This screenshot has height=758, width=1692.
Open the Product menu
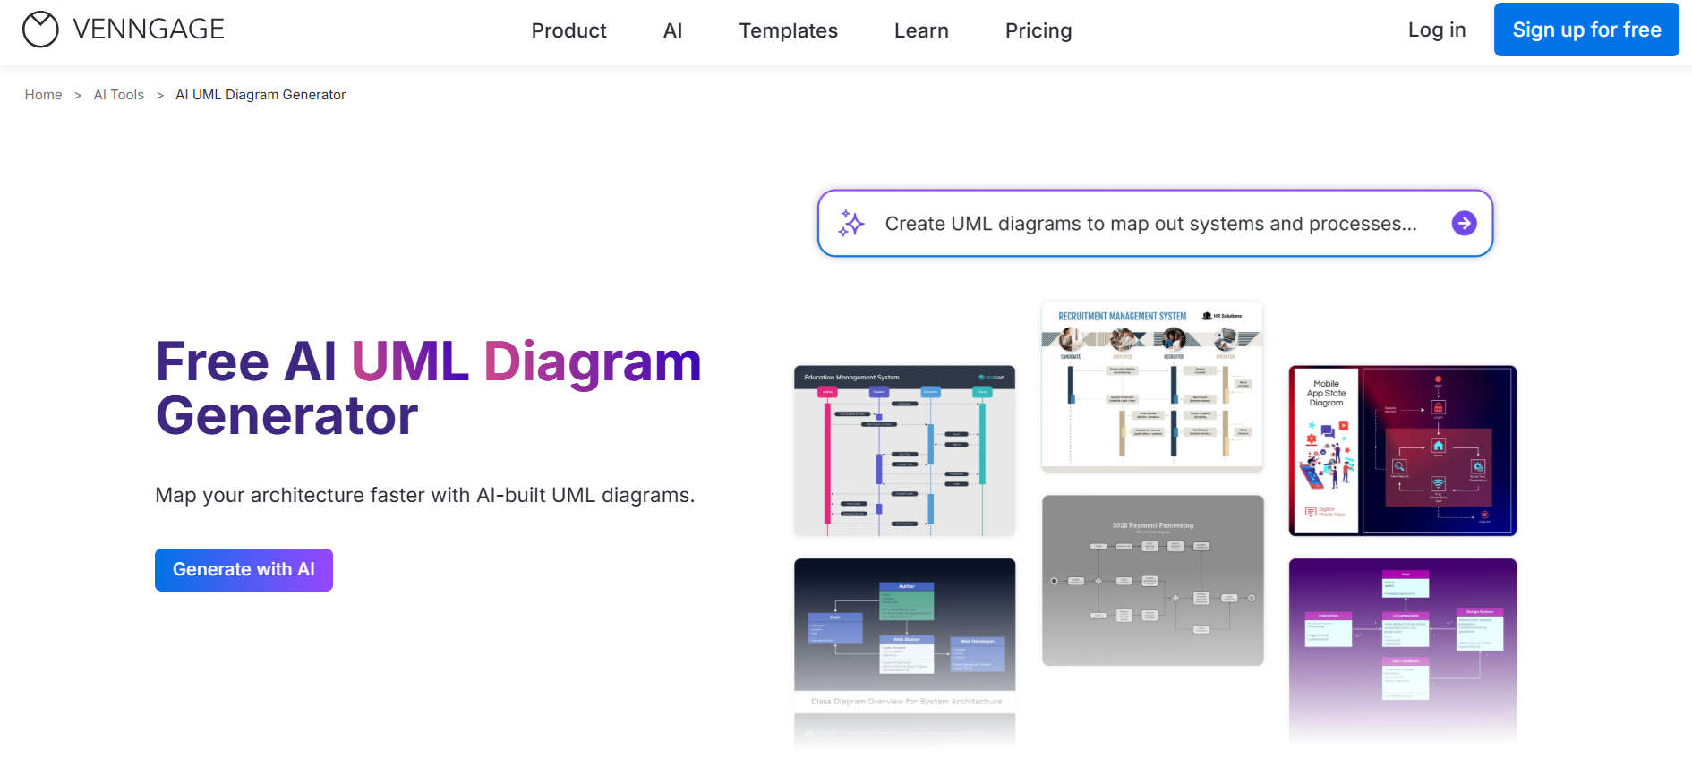568,30
